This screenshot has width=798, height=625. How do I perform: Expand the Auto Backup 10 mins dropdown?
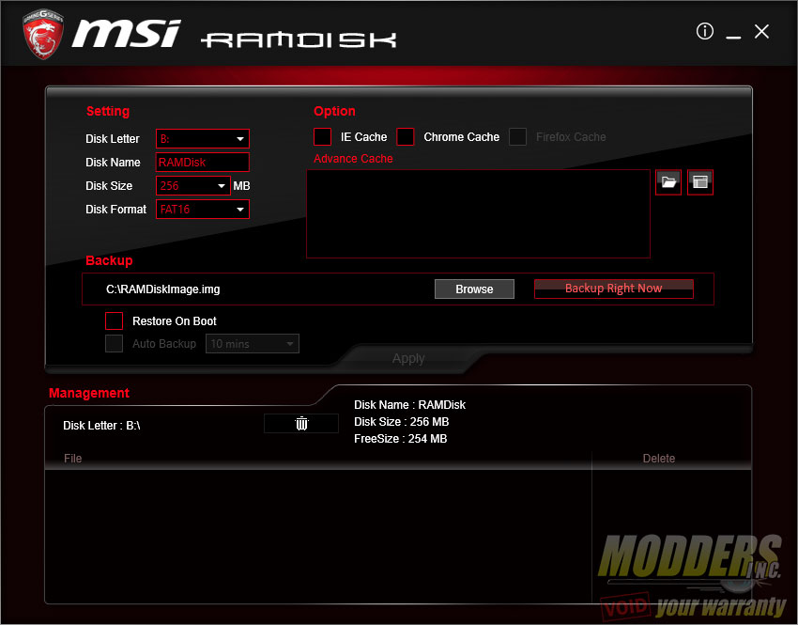tap(252, 344)
